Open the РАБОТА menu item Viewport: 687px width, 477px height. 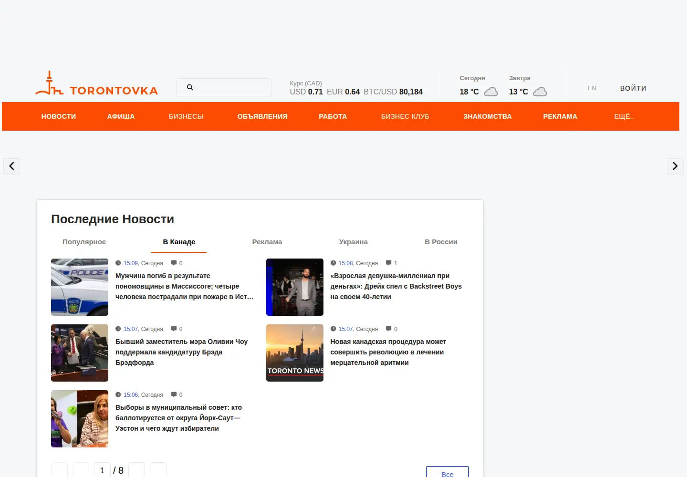(333, 116)
